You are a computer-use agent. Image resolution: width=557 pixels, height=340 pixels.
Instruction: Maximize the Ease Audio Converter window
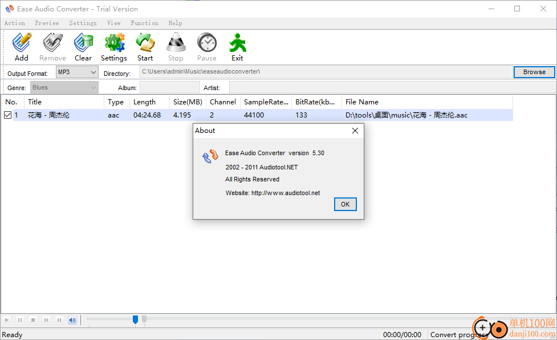(517, 9)
